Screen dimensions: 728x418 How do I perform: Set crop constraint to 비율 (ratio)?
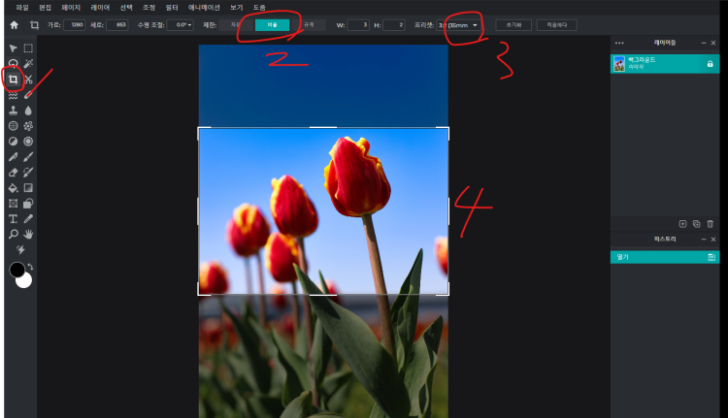pyautogui.click(x=272, y=24)
